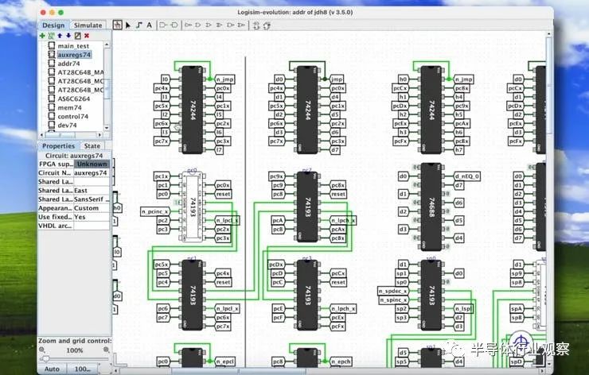The width and height of the screenshot is (589, 375).
Task: Click the n_spinc_x tunnel label
Action: pos(394,300)
